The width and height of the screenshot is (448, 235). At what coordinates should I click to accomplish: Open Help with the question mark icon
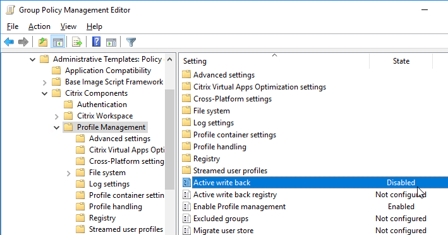point(96,42)
